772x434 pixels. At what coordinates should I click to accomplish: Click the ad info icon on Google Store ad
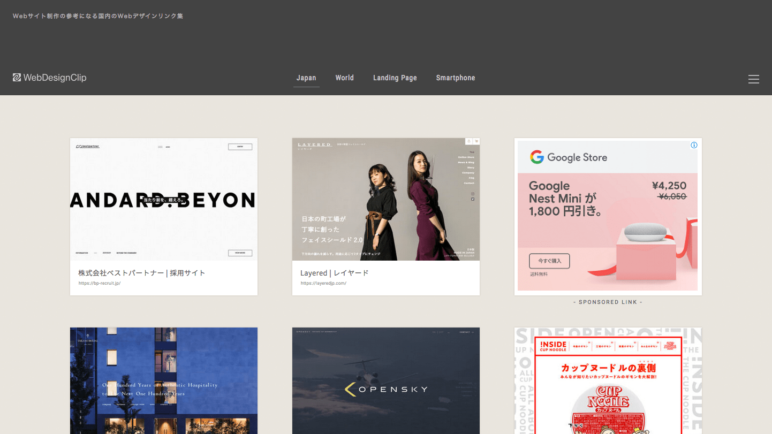(694, 145)
